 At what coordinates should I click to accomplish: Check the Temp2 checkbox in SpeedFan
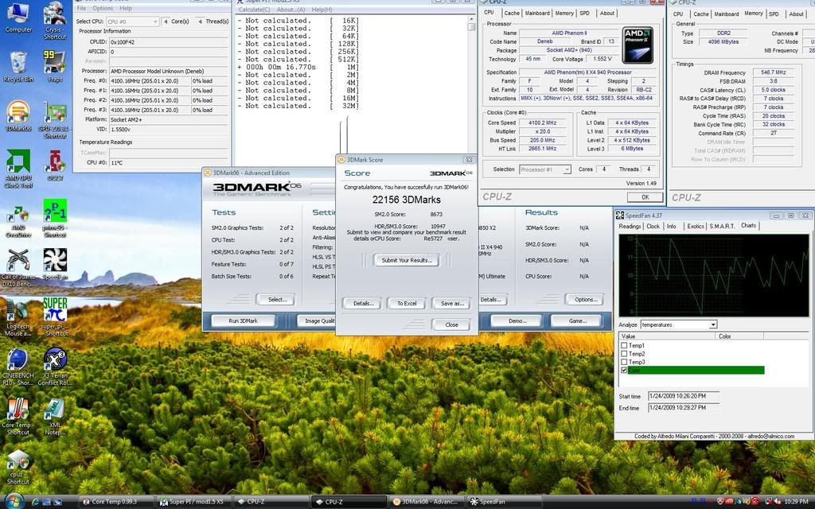pyautogui.click(x=624, y=354)
